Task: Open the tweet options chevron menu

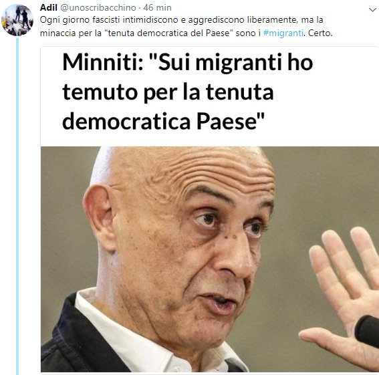Action: 372,10
